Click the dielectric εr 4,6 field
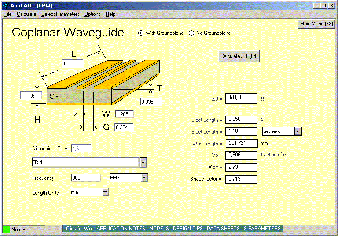Screen dimensions: 338x236 (81, 149)
